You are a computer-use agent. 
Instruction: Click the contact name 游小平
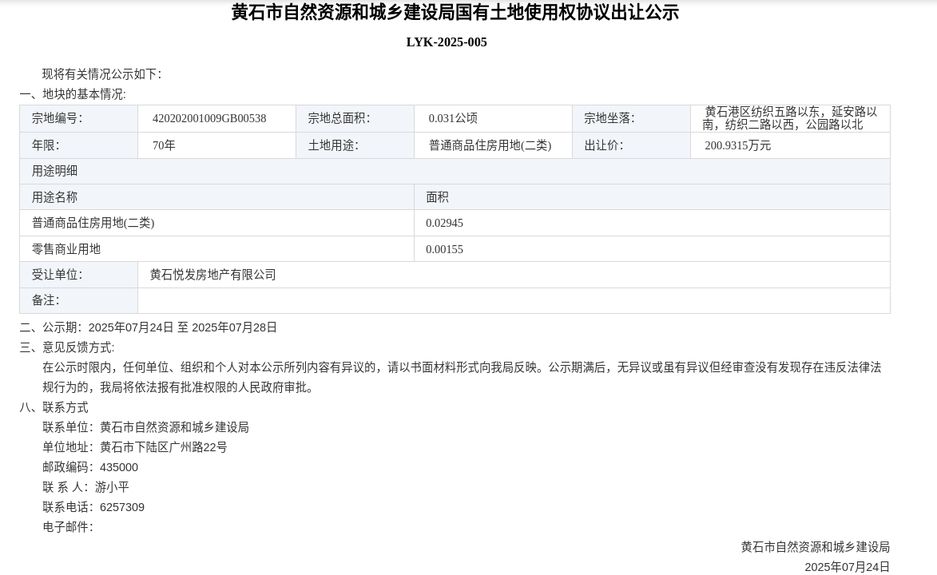[x=112, y=487]
